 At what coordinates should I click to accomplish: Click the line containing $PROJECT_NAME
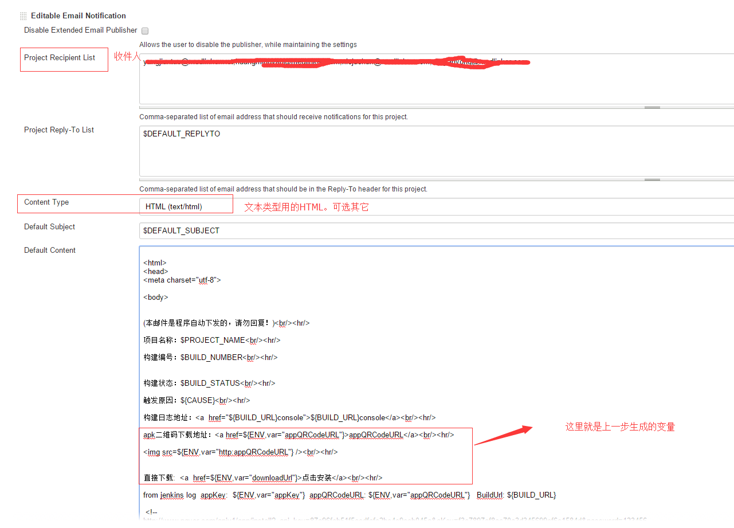click(x=212, y=341)
